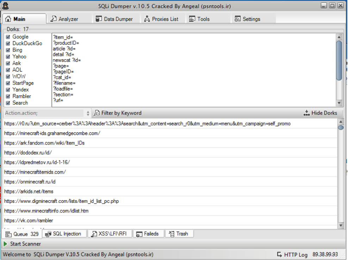This screenshot has height=260, width=348.
Task: Disable the Yandex search engine checkbox
Action: click(8, 90)
